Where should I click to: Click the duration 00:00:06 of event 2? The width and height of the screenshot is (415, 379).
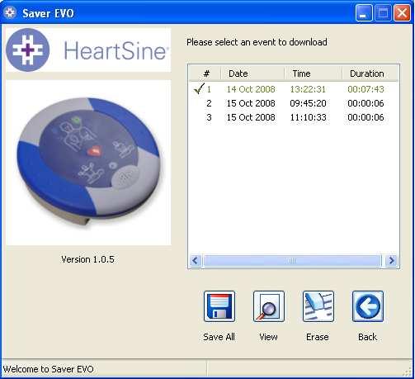pos(365,103)
